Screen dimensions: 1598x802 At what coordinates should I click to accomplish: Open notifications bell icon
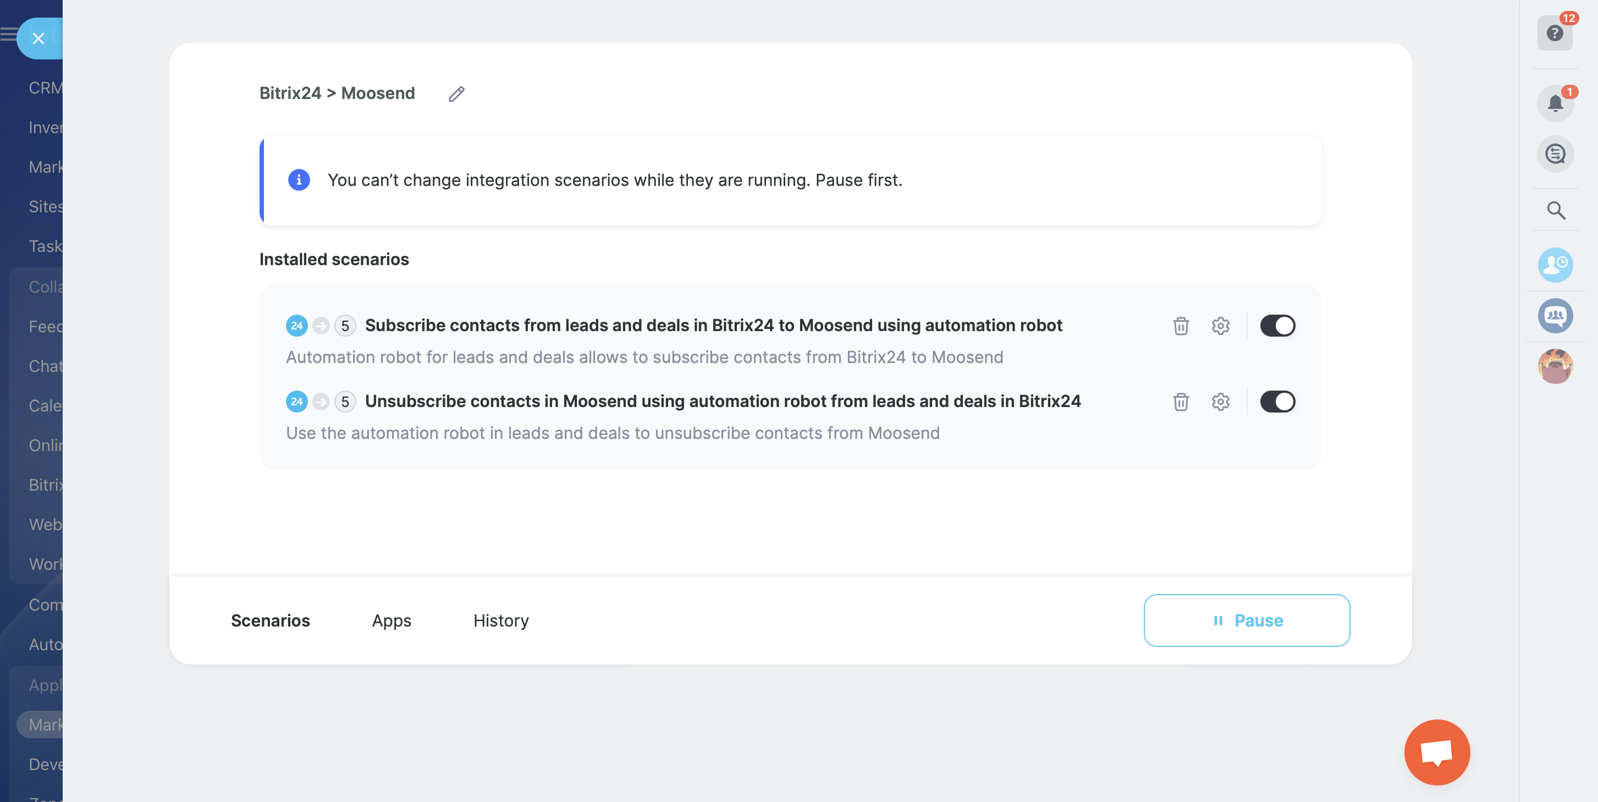1555,103
